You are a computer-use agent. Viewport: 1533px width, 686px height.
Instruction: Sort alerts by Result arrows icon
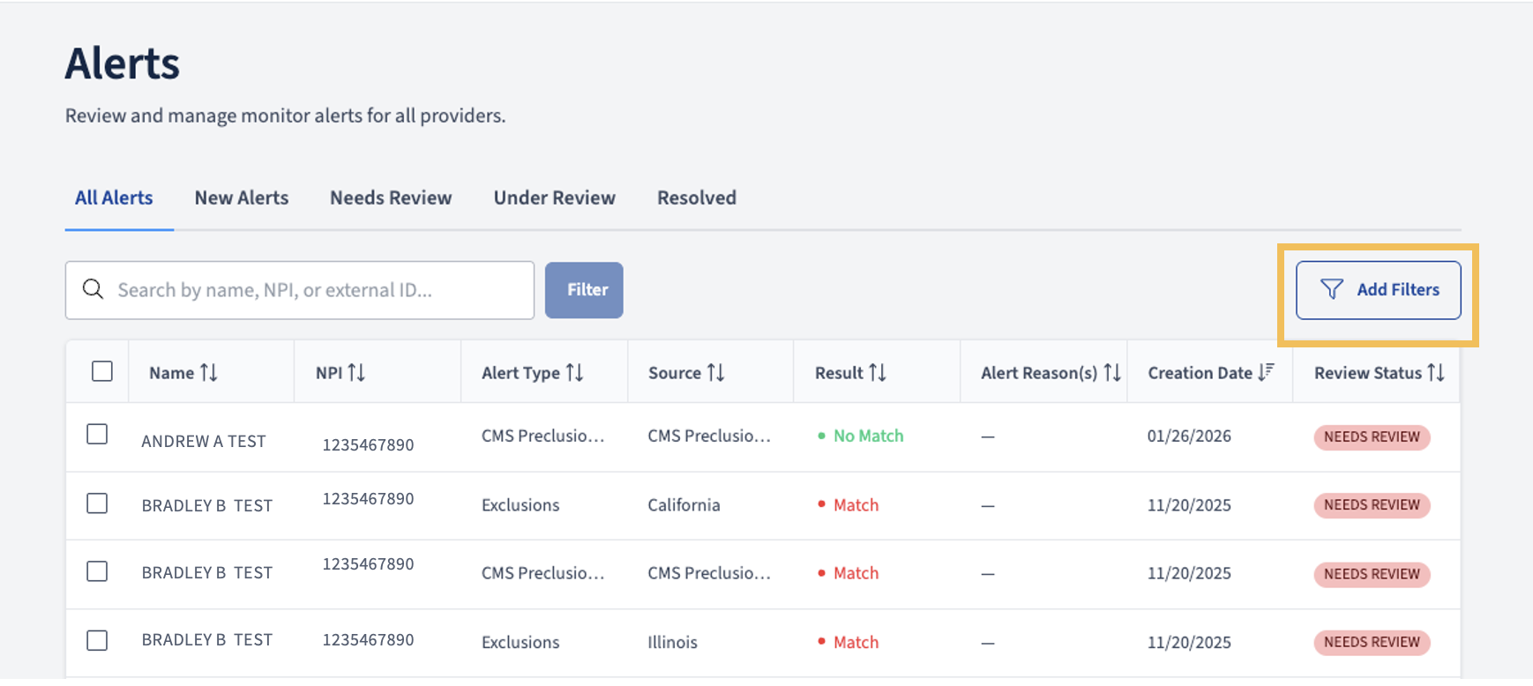(x=877, y=373)
